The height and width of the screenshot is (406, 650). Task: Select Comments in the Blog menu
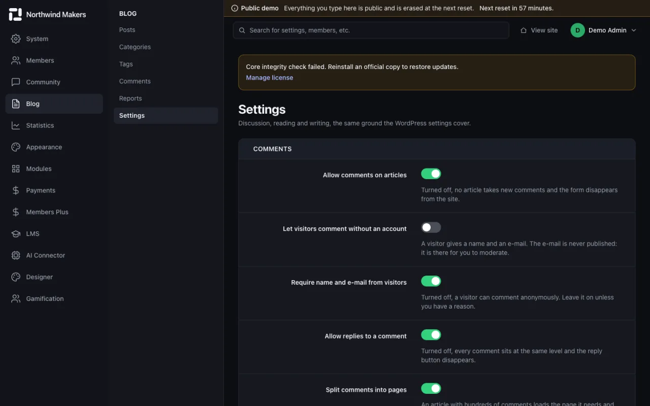166,81
